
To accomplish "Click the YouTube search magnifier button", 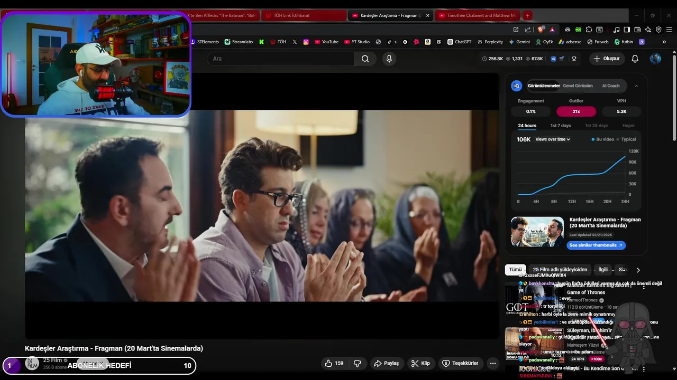I will click(x=365, y=59).
